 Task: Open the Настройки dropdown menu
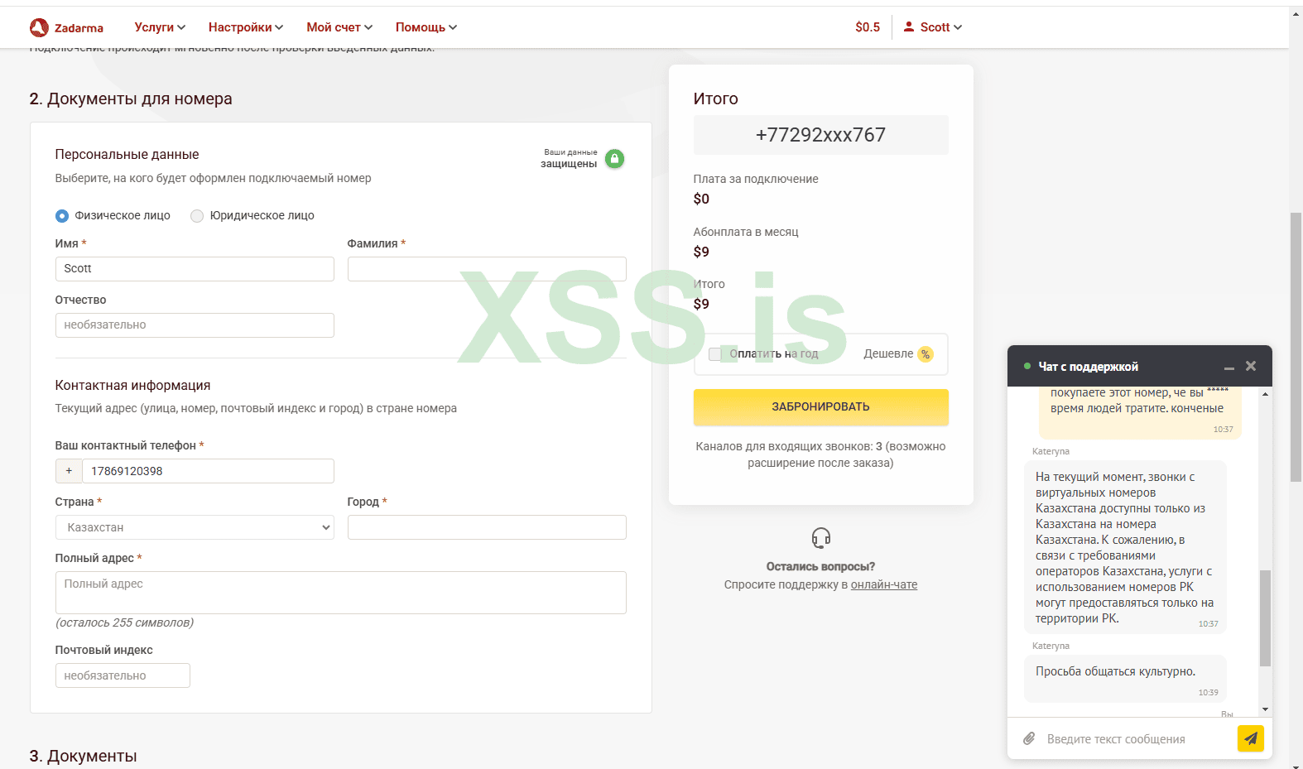[246, 27]
